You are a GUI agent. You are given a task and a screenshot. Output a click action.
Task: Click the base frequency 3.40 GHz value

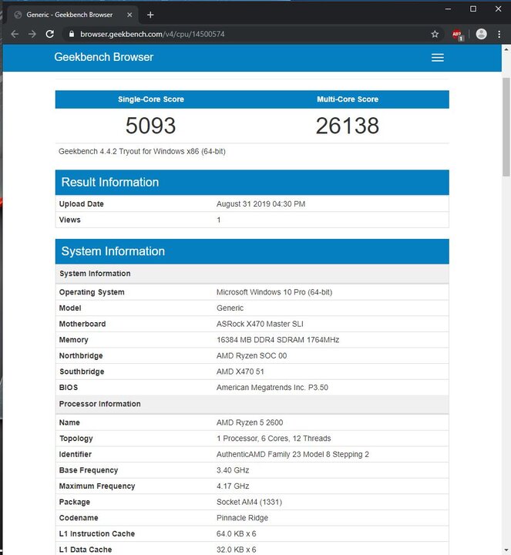[233, 470]
